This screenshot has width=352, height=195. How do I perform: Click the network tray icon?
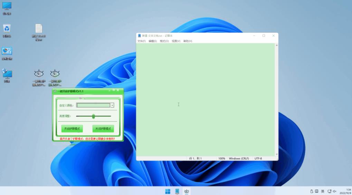pyautogui.click(x=329, y=192)
